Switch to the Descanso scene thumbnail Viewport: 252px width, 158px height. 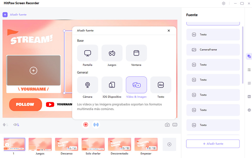pyautogui.click(x=67, y=144)
